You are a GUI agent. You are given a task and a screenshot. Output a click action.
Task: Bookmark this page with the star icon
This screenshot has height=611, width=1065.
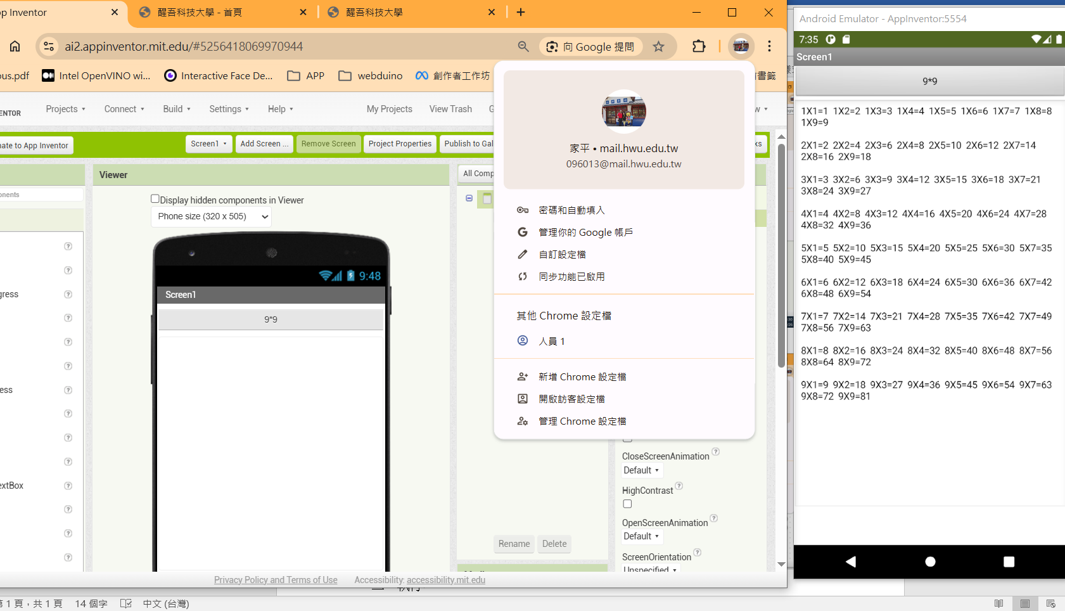pos(658,46)
